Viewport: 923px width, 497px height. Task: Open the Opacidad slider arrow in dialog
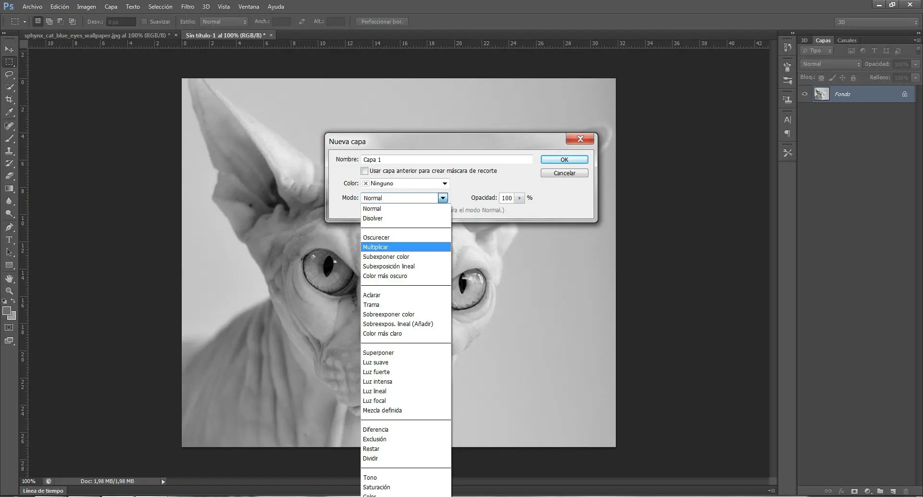click(x=519, y=198)
